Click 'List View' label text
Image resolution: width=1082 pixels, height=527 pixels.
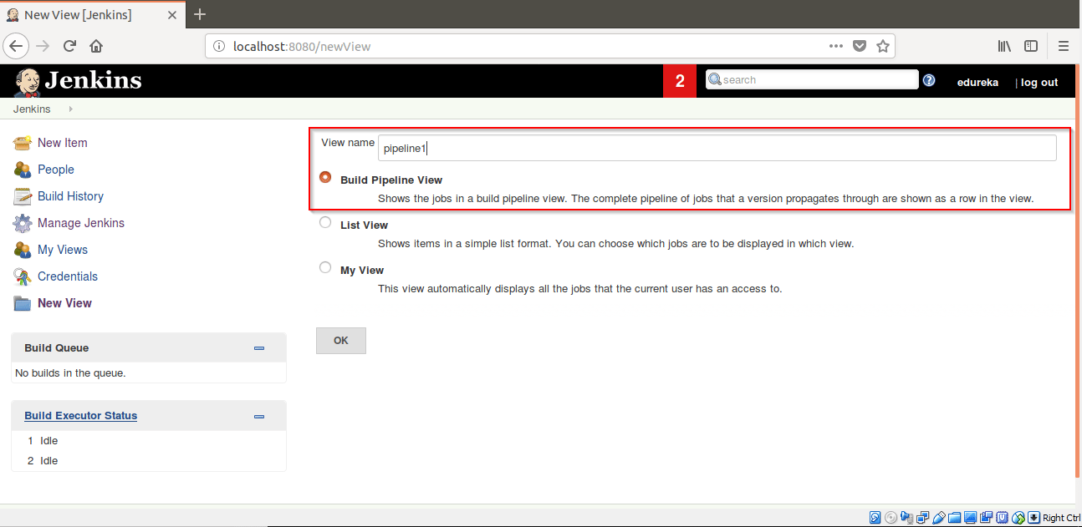point(365,225)
